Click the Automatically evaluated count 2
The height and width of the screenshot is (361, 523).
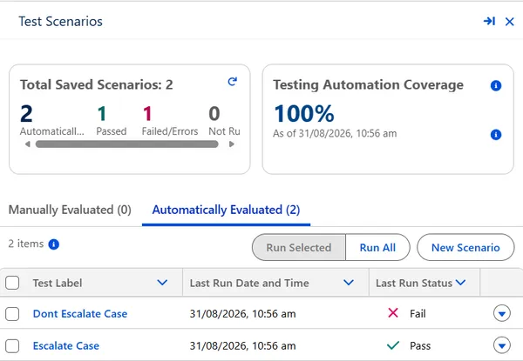[x=26, y=114]
